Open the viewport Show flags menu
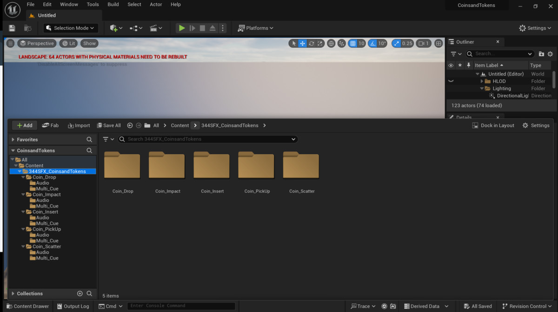Viewport: 558px width, 312px height. [89, 44]
